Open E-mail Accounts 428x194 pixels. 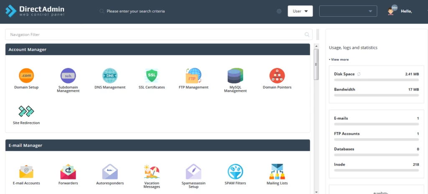coord(26,171)
